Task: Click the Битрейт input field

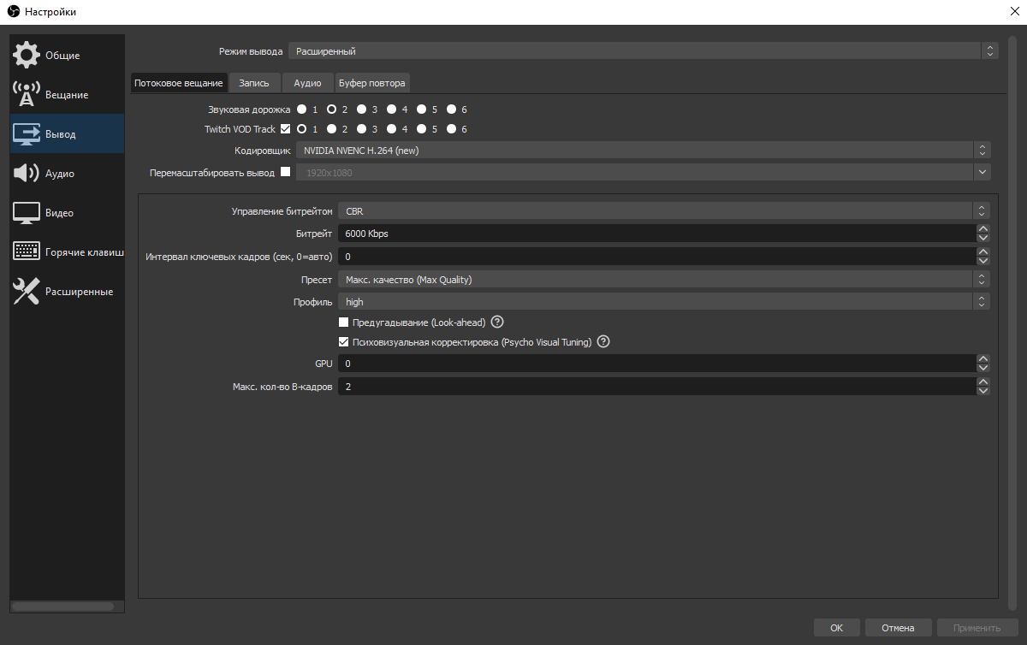Action: (655, 234)
